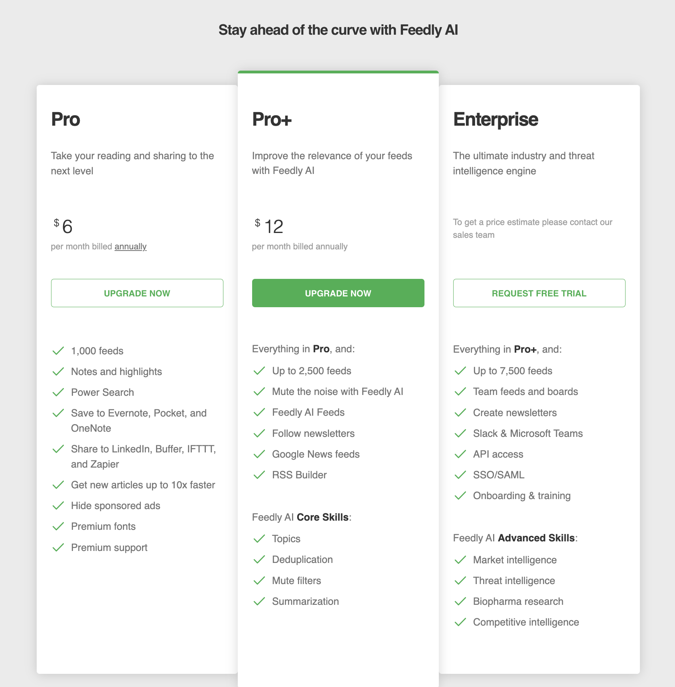Expand the Feedly AI Advanced Skills section
This screenshot has width=675, height=687.
[515, 538]
